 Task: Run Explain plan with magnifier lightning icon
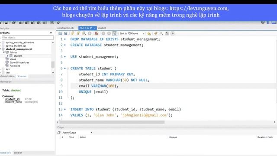[84, 33]
